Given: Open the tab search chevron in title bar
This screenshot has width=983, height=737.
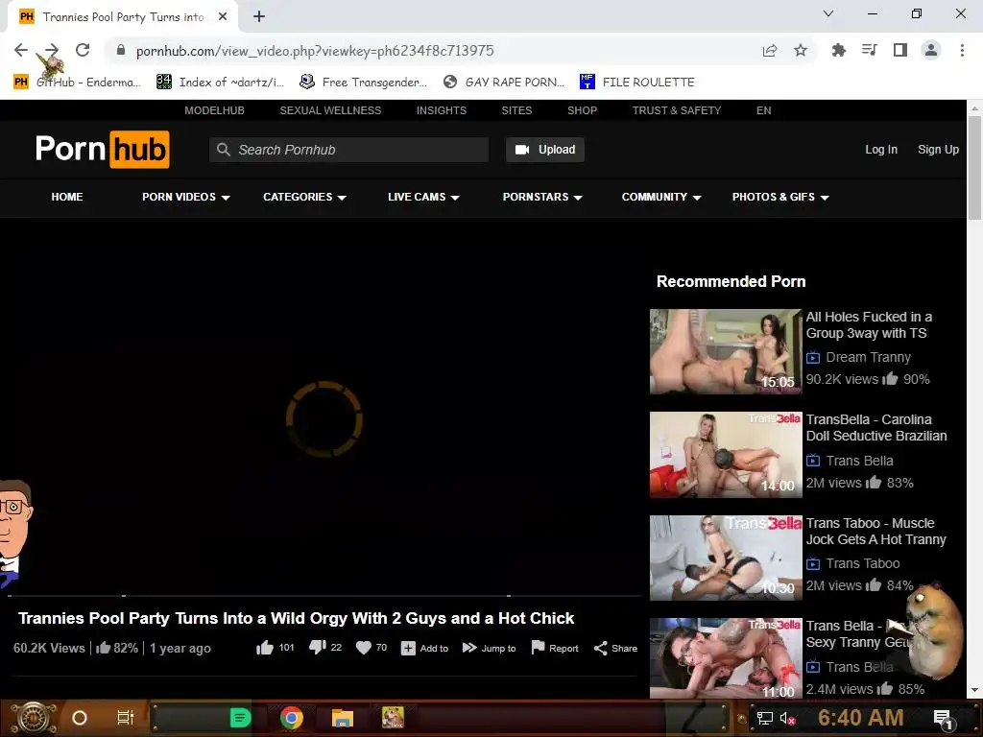Looking at the screenshot, I should [x=828, y=13].
